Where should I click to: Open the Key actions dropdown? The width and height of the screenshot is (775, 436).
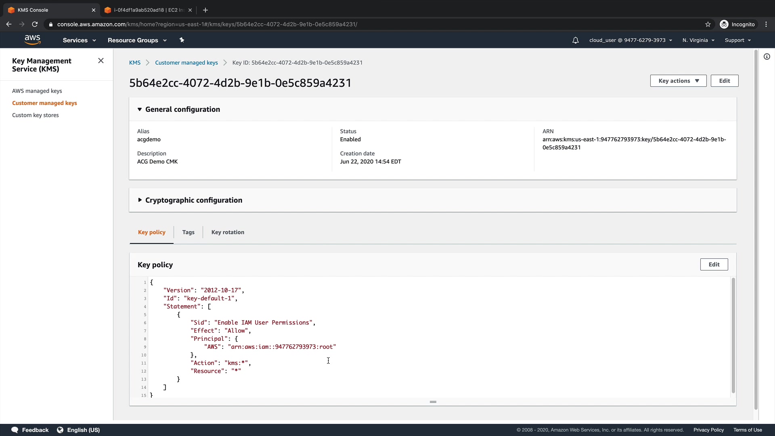tap(678, 81)
